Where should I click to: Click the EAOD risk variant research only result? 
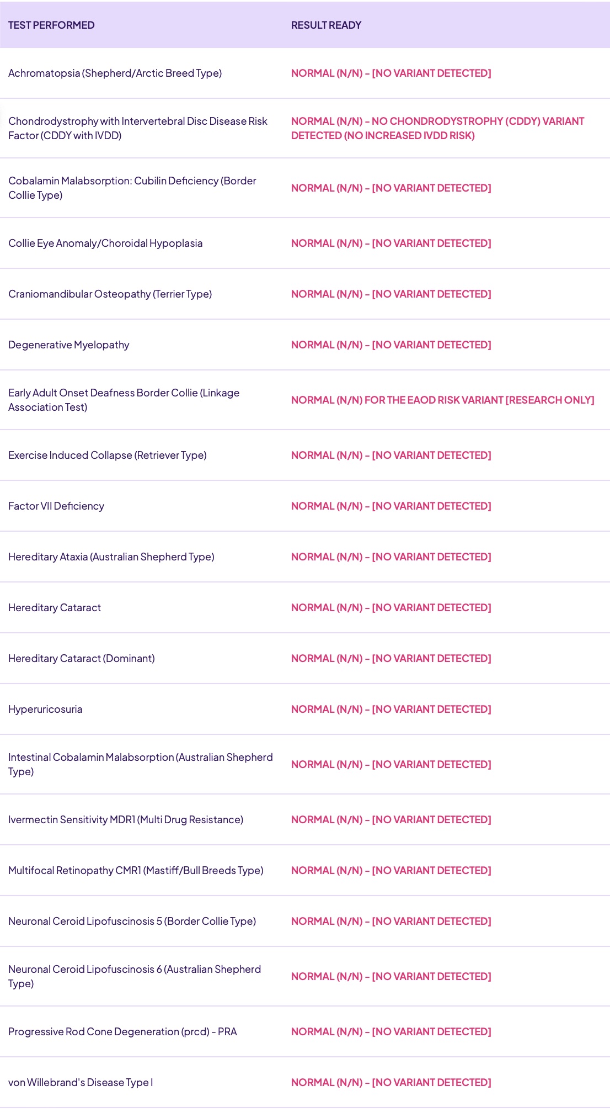442,400
